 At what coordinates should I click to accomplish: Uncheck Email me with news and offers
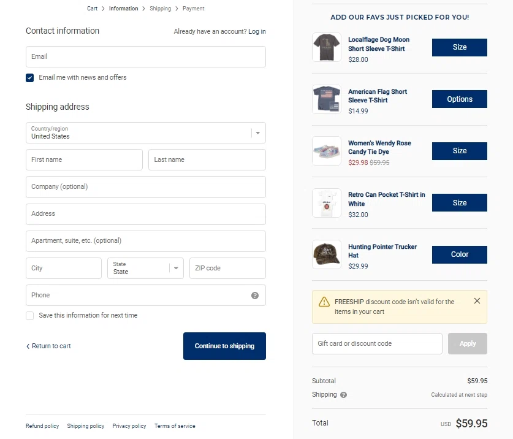[30, 78]
